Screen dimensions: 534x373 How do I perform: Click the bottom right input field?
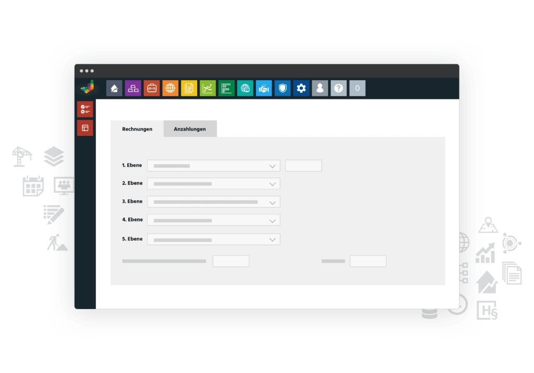point(368,261)
